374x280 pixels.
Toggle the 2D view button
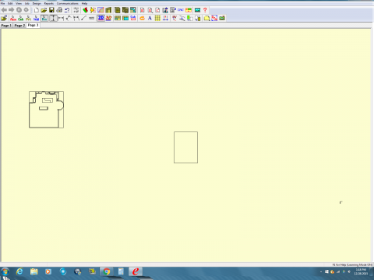[101, 18]
